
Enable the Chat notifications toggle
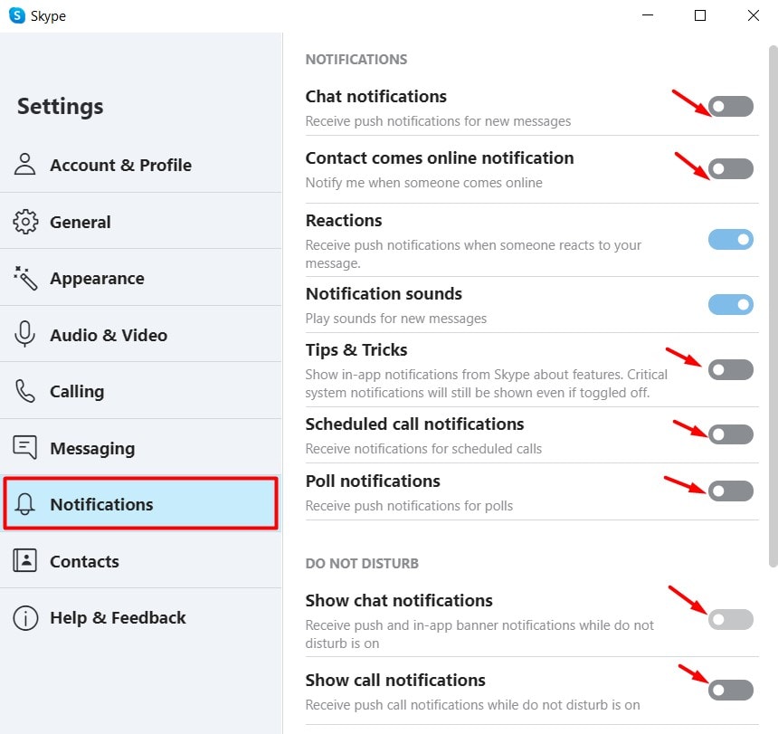pos(730,106)
